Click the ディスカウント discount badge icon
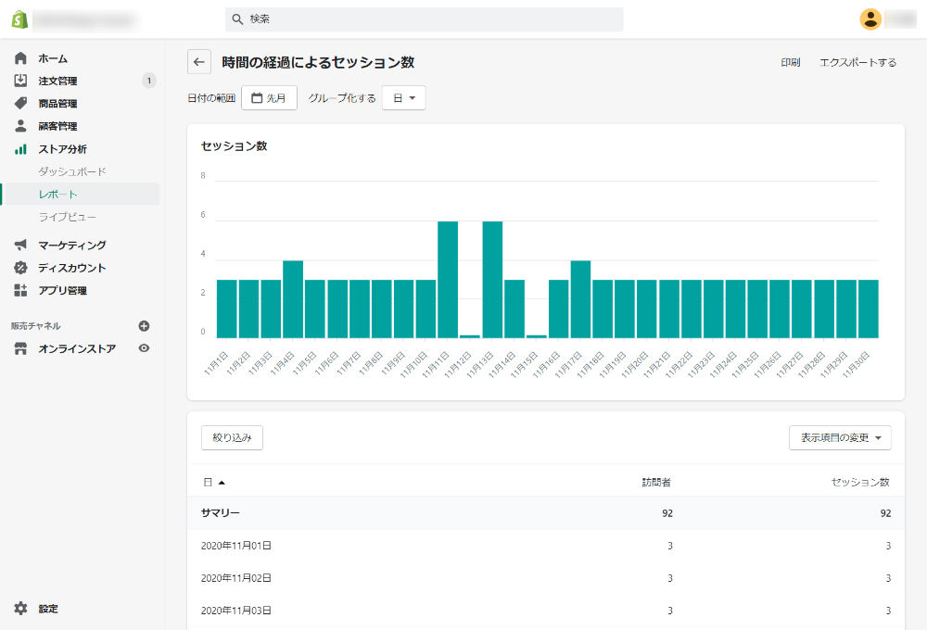The width and height of the screenshot is (927, 630). (x=20, y=268)
